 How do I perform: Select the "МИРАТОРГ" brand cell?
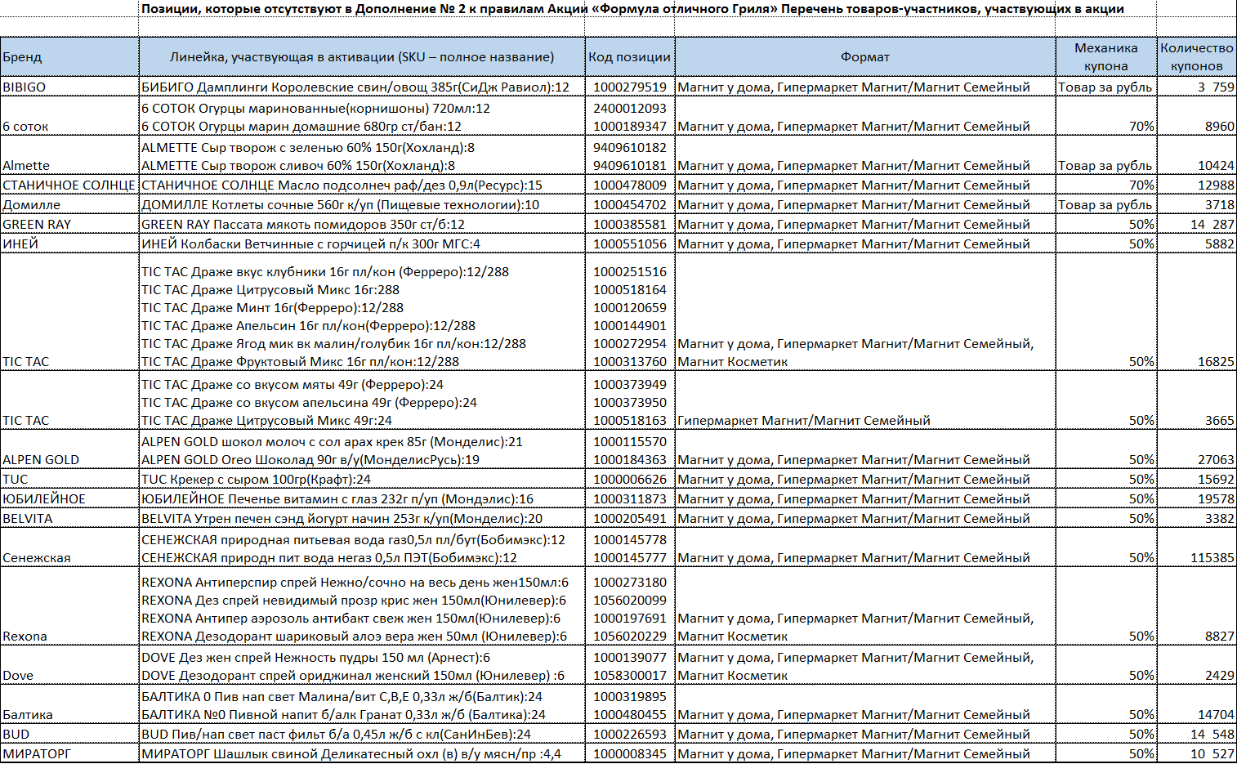(x=69, y=753)
